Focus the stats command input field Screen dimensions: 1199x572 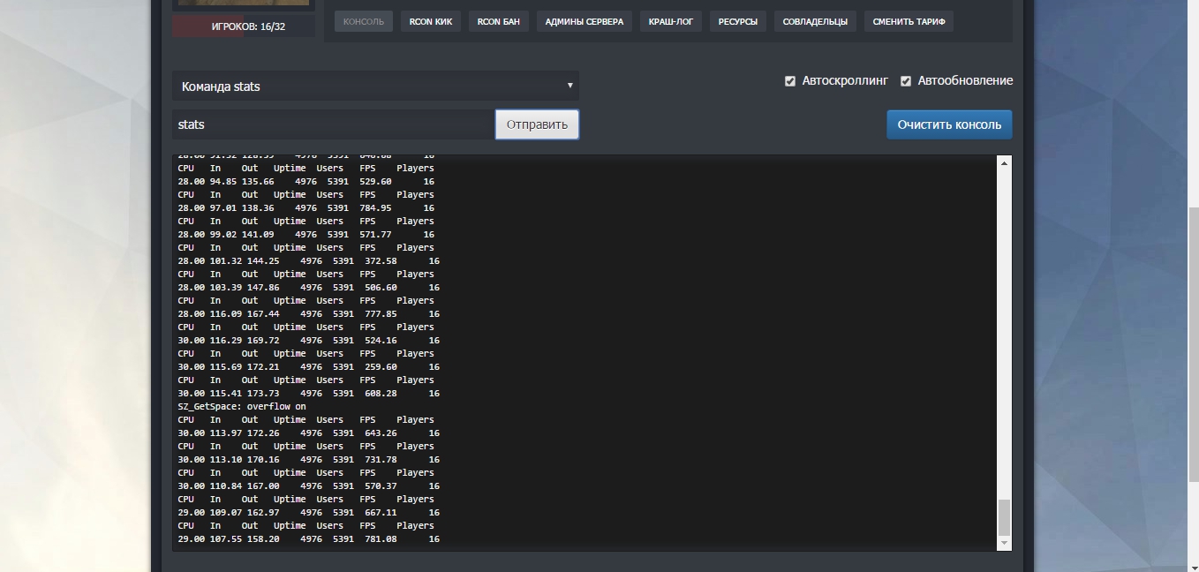[x=334, y=124]
